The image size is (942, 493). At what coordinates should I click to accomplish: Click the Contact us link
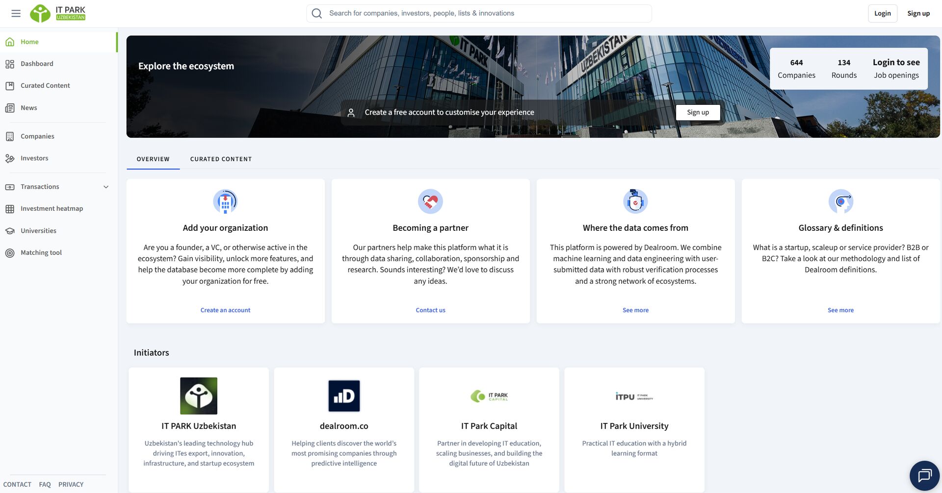[x=430, y=310]
